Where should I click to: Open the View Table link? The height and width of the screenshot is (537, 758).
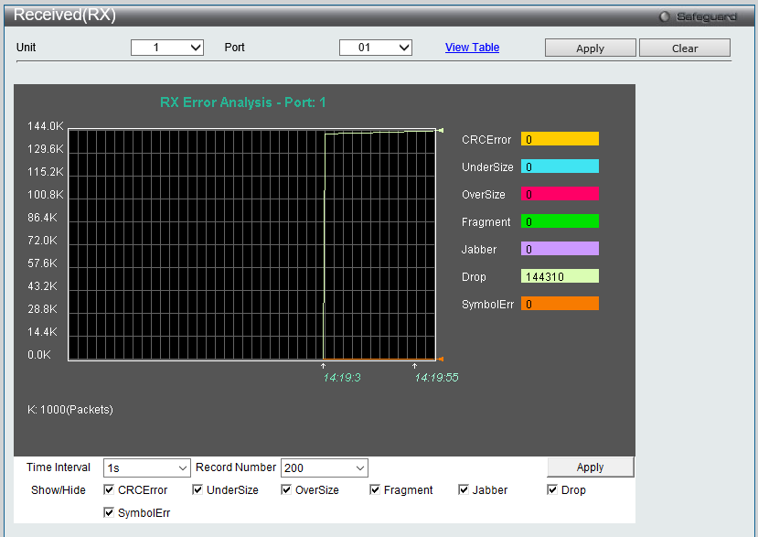point(472,48)
